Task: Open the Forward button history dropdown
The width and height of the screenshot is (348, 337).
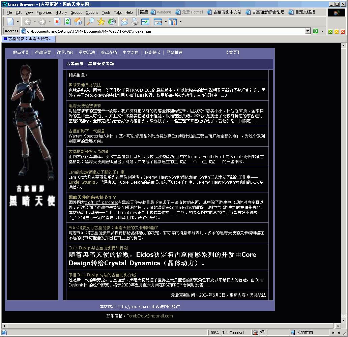Action: tap(50, 22)
